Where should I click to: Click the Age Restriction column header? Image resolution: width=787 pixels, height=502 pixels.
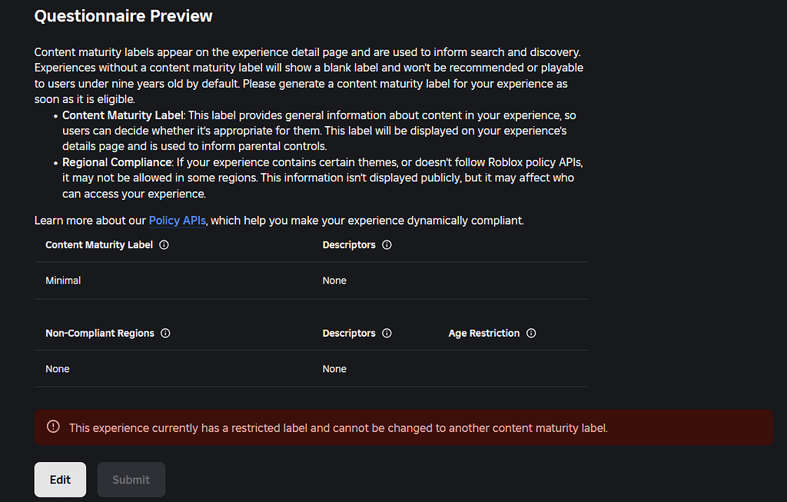484,333
